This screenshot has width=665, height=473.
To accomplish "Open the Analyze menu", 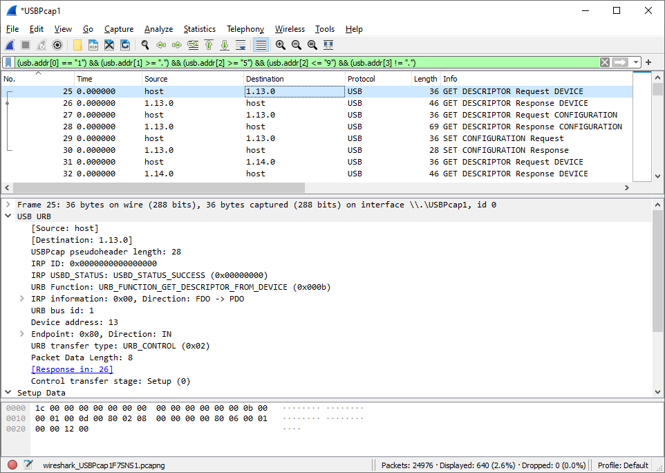I will [158, 29].
